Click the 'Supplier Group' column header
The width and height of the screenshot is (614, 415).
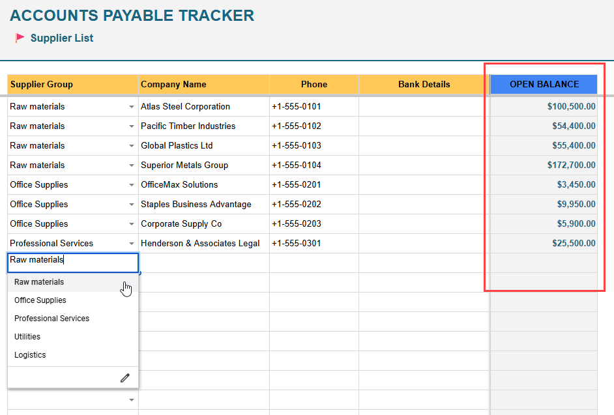(x=42, y=84)
